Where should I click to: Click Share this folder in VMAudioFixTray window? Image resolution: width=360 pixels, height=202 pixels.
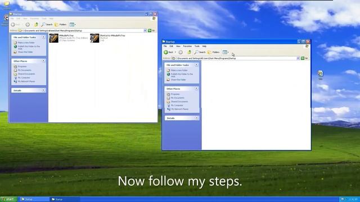point(24,52)
